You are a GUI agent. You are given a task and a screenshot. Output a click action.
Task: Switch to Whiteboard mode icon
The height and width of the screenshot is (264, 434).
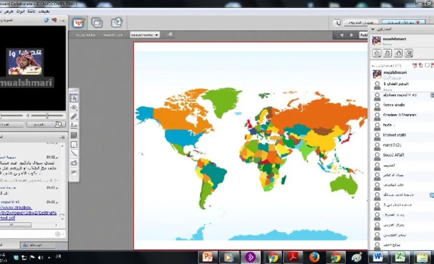tap(79, 23)
